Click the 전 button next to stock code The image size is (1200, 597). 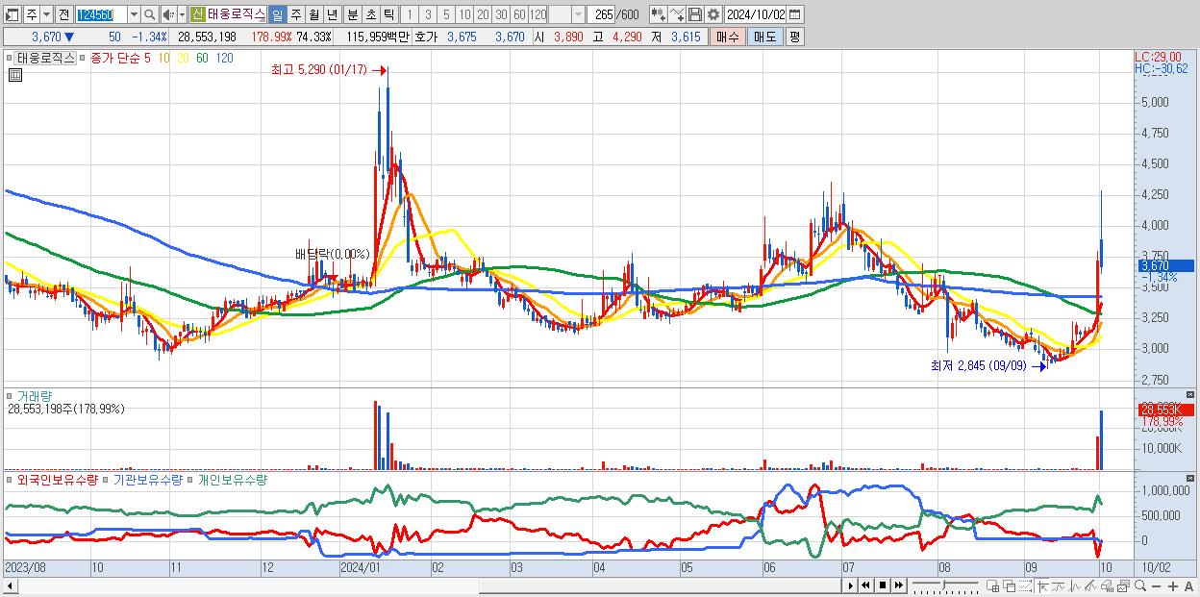pos(63,14)
